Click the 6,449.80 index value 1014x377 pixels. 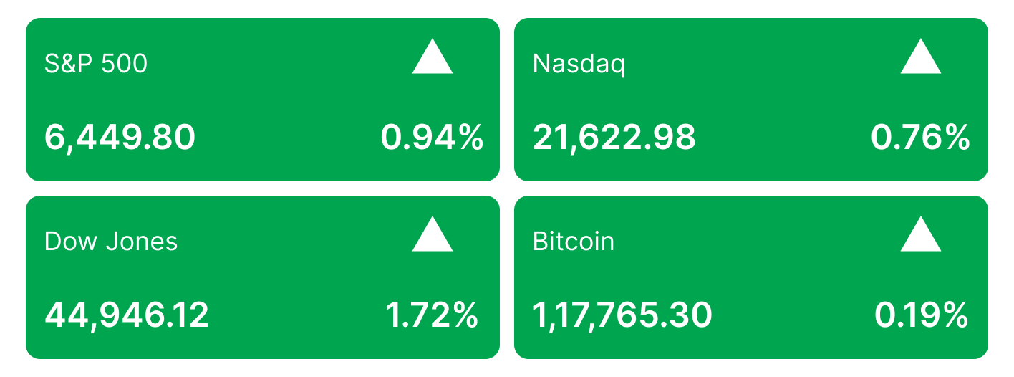click(x=120, y=138)
